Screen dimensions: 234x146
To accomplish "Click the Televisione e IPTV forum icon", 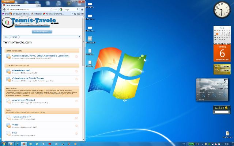I will pos(8,118).
